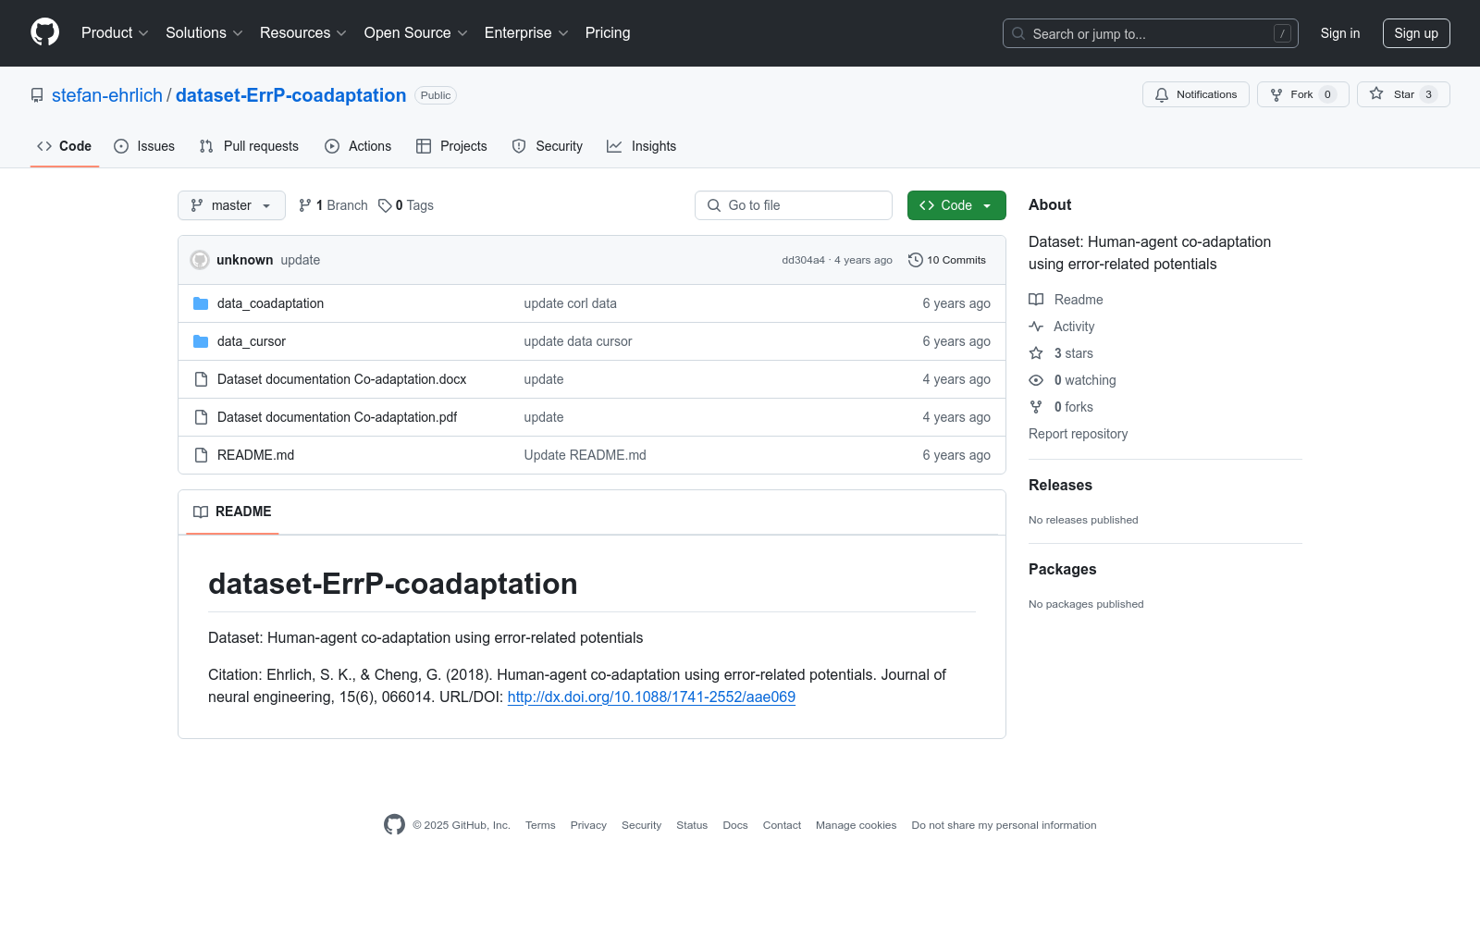The height and width of the screenshot is (925, 1480).
Task: Click the Search or jump to field
Action: tap(1151, 33)
